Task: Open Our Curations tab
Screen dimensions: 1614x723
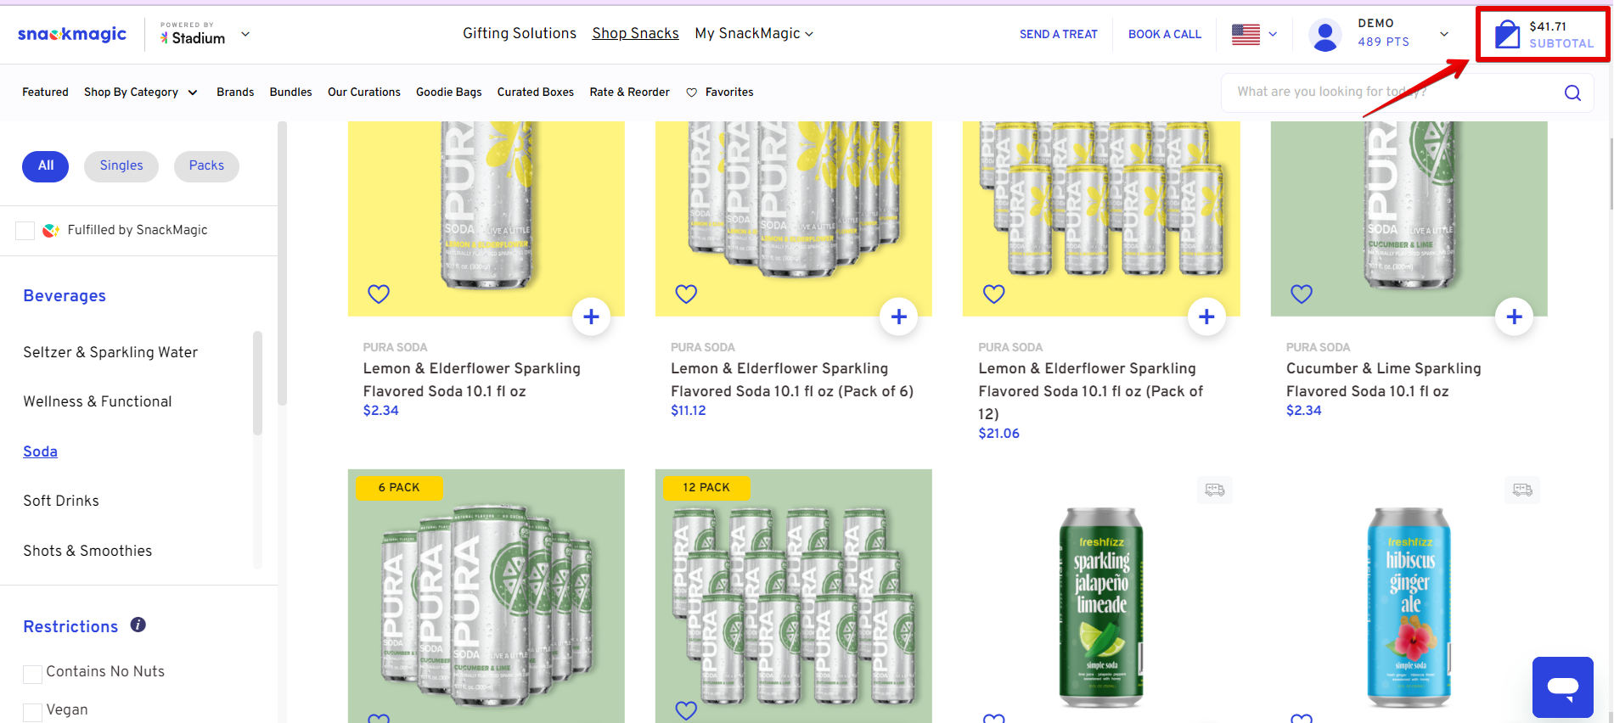Action: (x=364, y=92)
